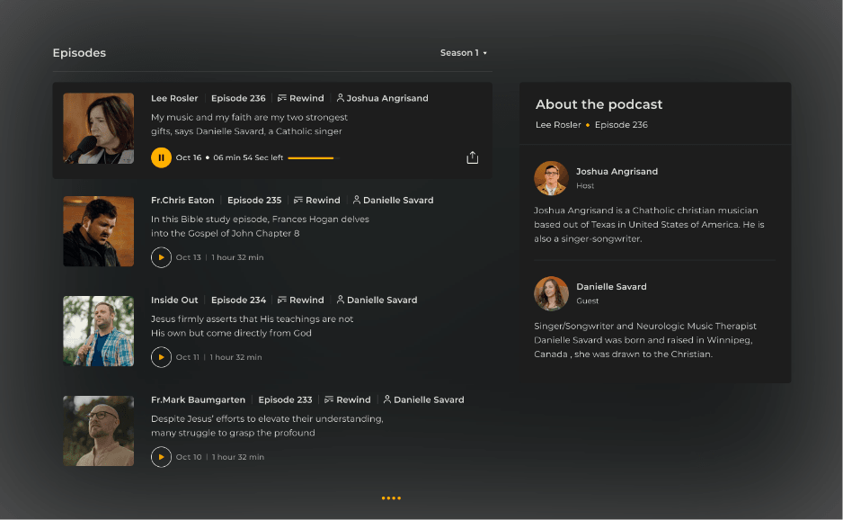This screenshot has width=843, height=520.
Task: Open the Season 1 dropdown
Action: coord(464,53)
